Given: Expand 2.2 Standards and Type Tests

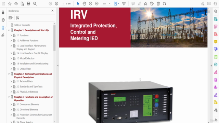Looking at the screenshot, I should pos(11,86).
